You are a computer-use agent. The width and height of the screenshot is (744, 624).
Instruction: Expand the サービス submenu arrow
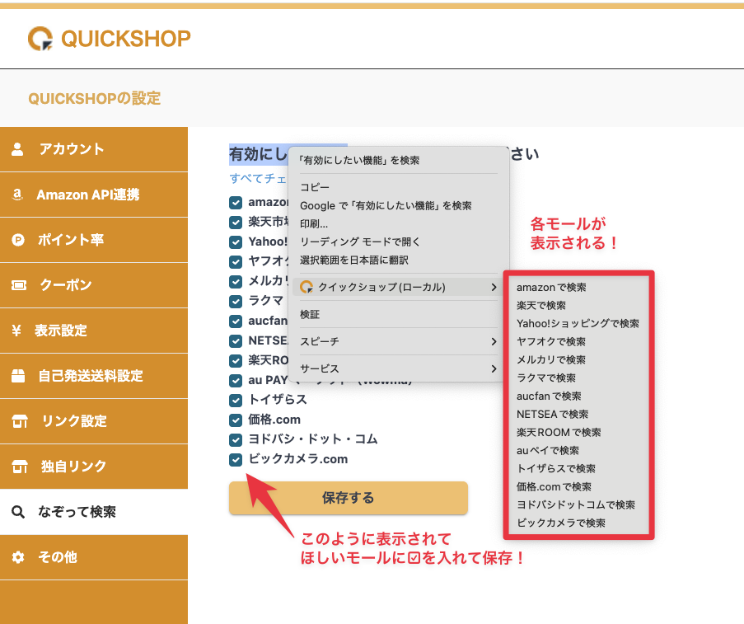tap(494, 368)
